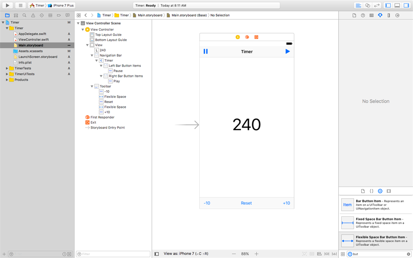
Task: Switch to Standard editor
Action: tap(358, 5)
